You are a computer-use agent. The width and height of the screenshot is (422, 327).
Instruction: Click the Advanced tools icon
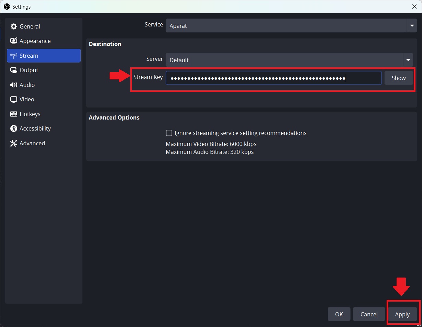pos(14,143)
